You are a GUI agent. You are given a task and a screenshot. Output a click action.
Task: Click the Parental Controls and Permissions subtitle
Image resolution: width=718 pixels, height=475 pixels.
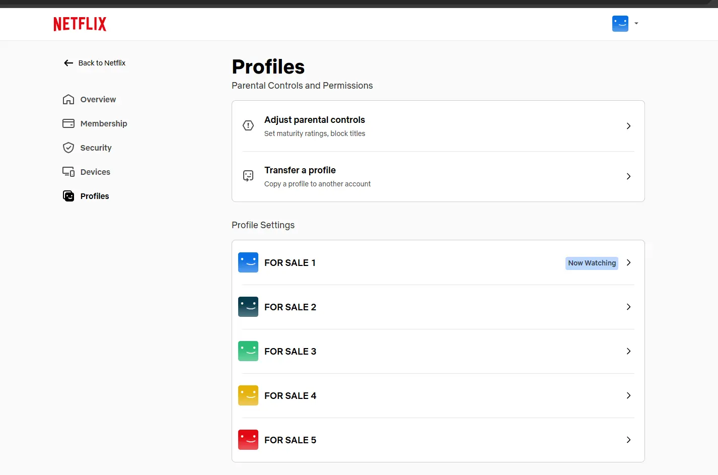[x=302, y=86]
